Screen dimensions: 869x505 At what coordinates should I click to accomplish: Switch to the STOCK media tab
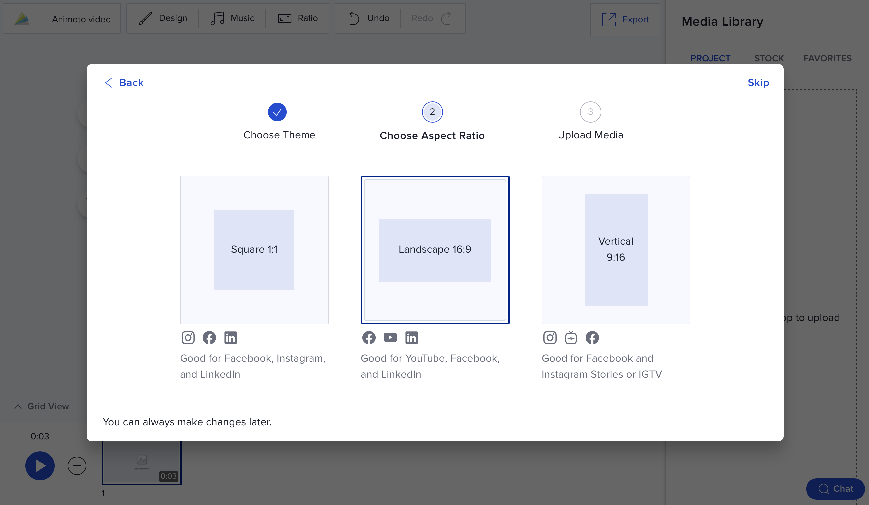pyautogui.click(x=769, y=58)
